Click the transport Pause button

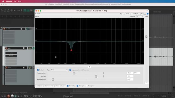tap(22, 96)
